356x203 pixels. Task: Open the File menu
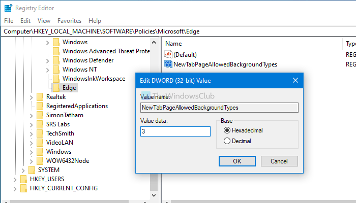click(x=9, y=21)
